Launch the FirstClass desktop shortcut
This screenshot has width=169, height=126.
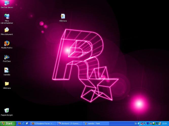[x=7, y=57]
